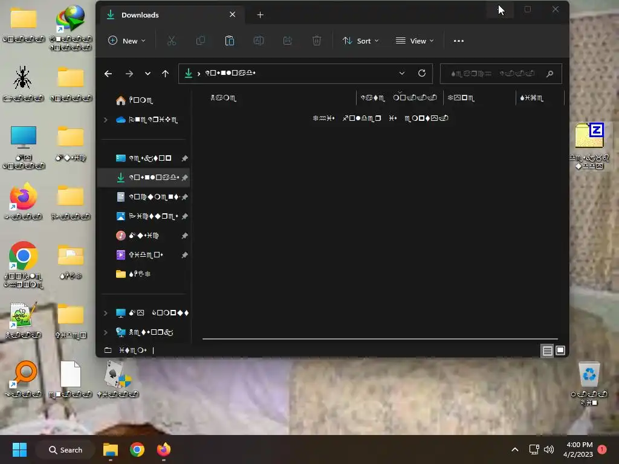Open the Sort dropdown menu
This screenshot has height=464, width=619.
point(360,40)
